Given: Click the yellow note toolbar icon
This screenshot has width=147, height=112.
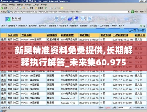Looking at the screenshot, I should pos(62,8).
